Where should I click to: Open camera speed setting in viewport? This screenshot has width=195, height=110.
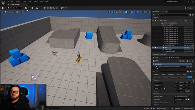(x=145, y=12)
